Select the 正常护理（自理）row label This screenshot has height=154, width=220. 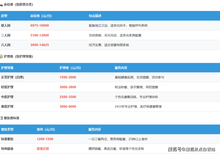click(x=12, y=77)
